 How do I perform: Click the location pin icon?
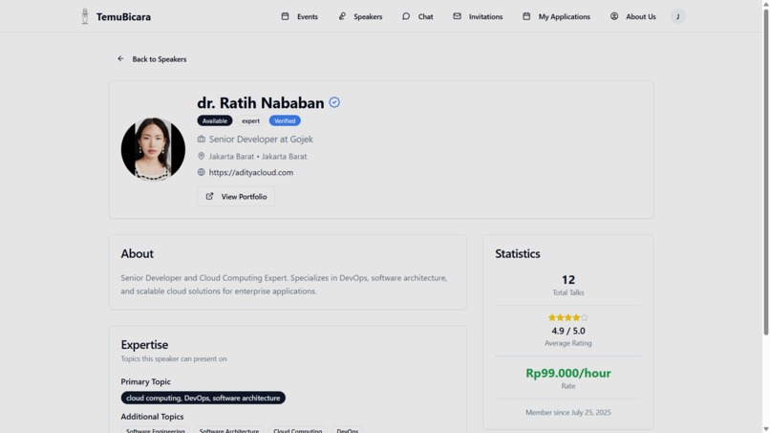point(202,156)
